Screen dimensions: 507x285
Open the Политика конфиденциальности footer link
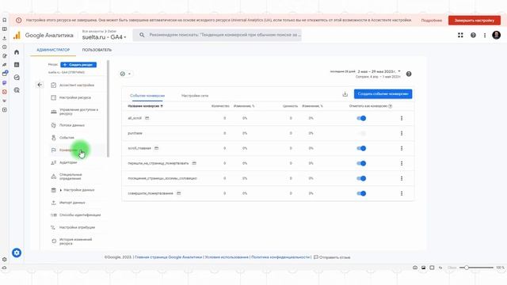(280, 257)
